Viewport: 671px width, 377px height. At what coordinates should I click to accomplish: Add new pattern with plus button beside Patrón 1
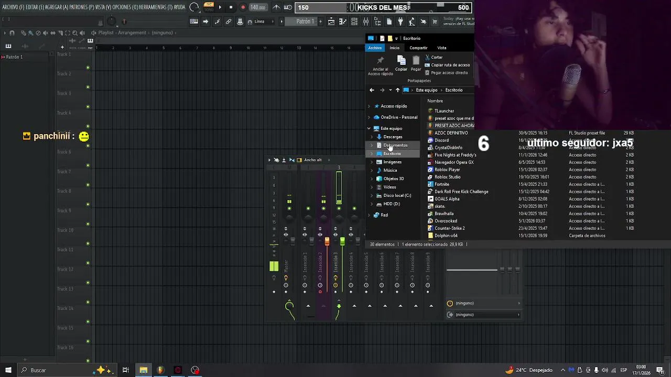click(x=321, y=21)
